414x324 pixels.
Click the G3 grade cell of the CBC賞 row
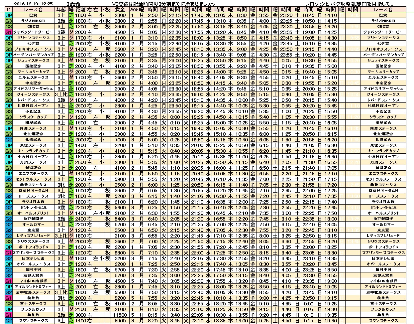coord(9,27)
